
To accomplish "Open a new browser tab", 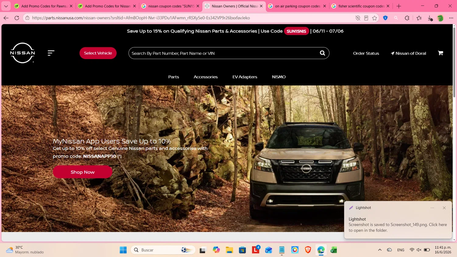I will click(399, 6).
